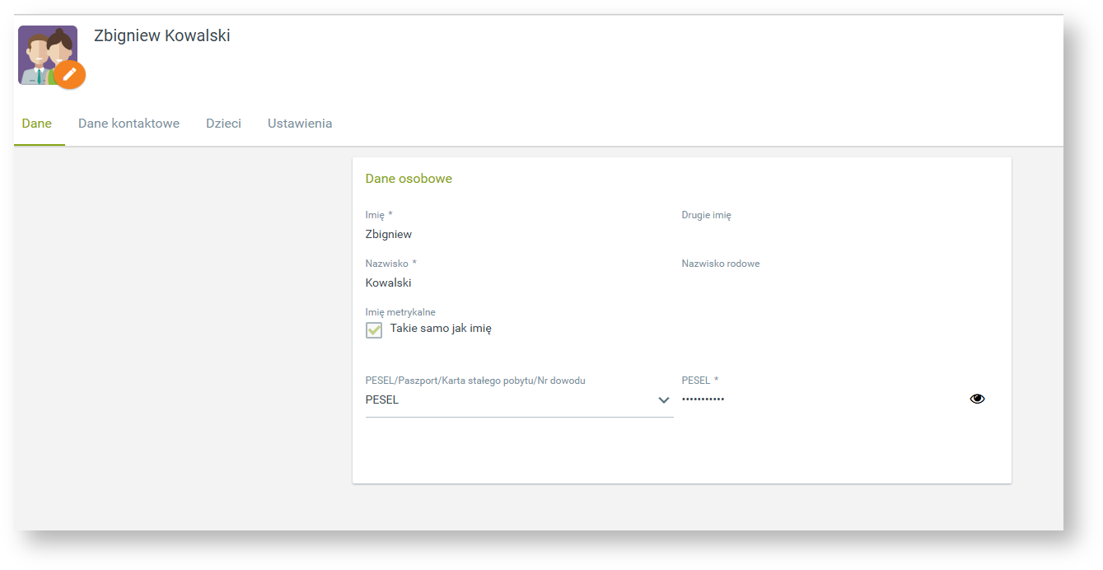This screenshot has width=1103, height=570.
Task: Click the 'Takie samo jak imię' label text
Action: 441,328
